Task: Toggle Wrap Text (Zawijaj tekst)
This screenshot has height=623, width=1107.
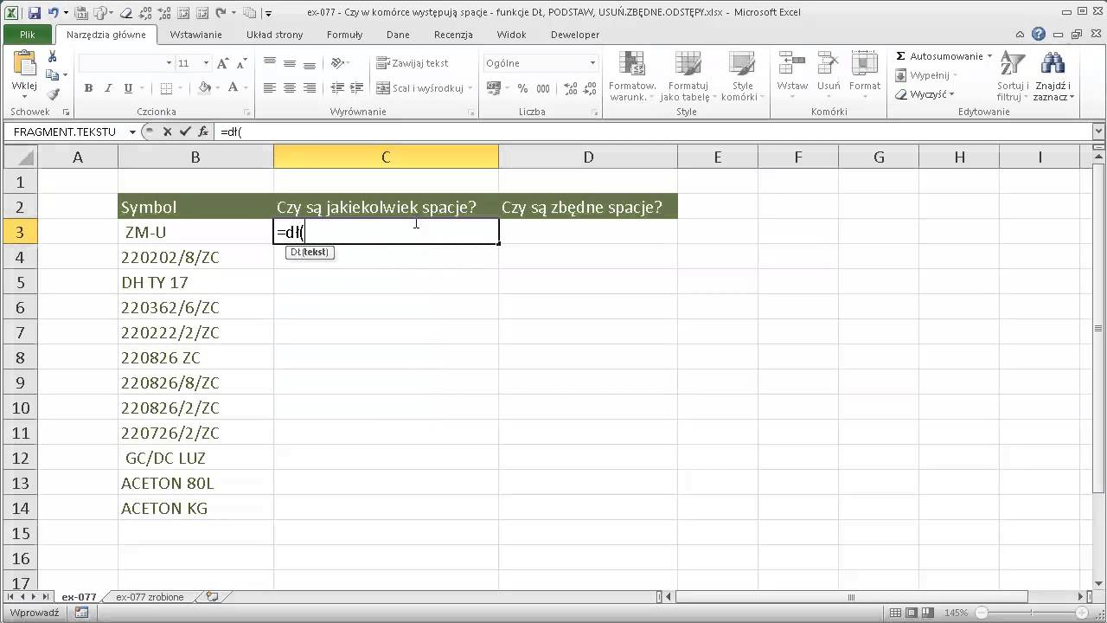Action: [413, 63]
